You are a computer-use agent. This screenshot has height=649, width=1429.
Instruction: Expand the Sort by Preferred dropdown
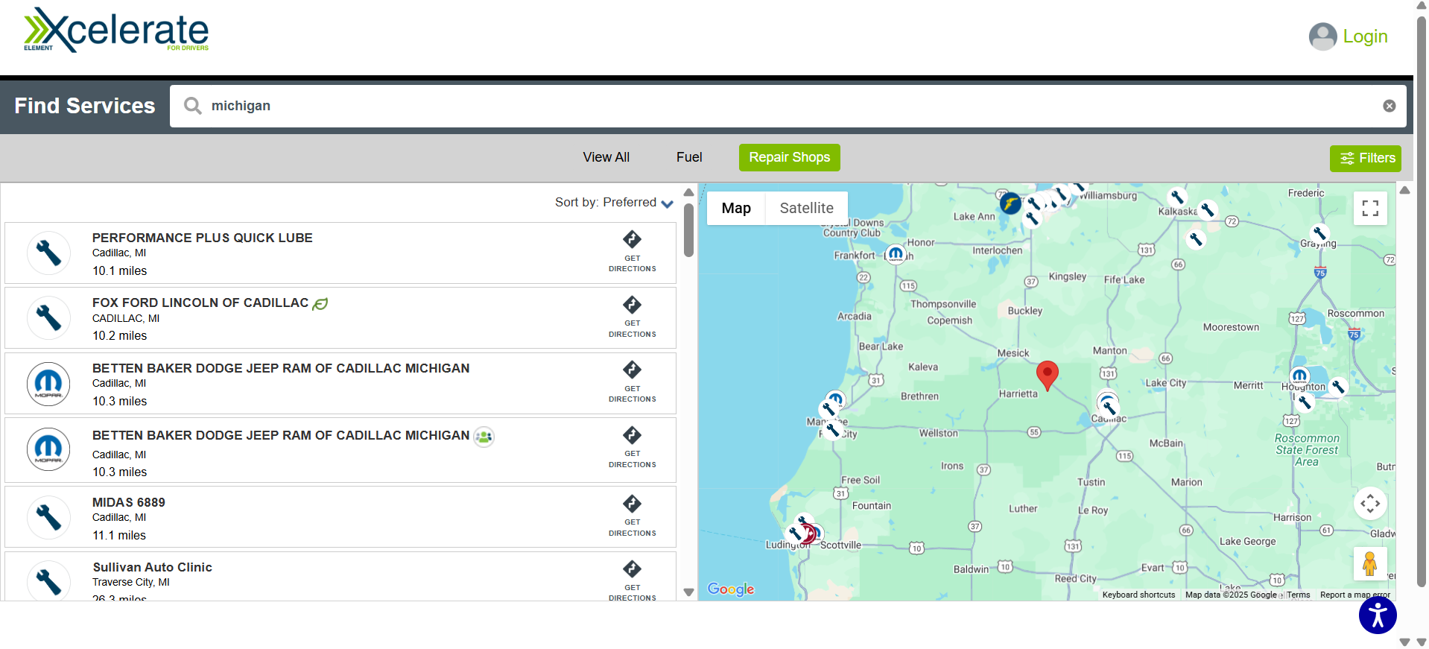(614, 203)
